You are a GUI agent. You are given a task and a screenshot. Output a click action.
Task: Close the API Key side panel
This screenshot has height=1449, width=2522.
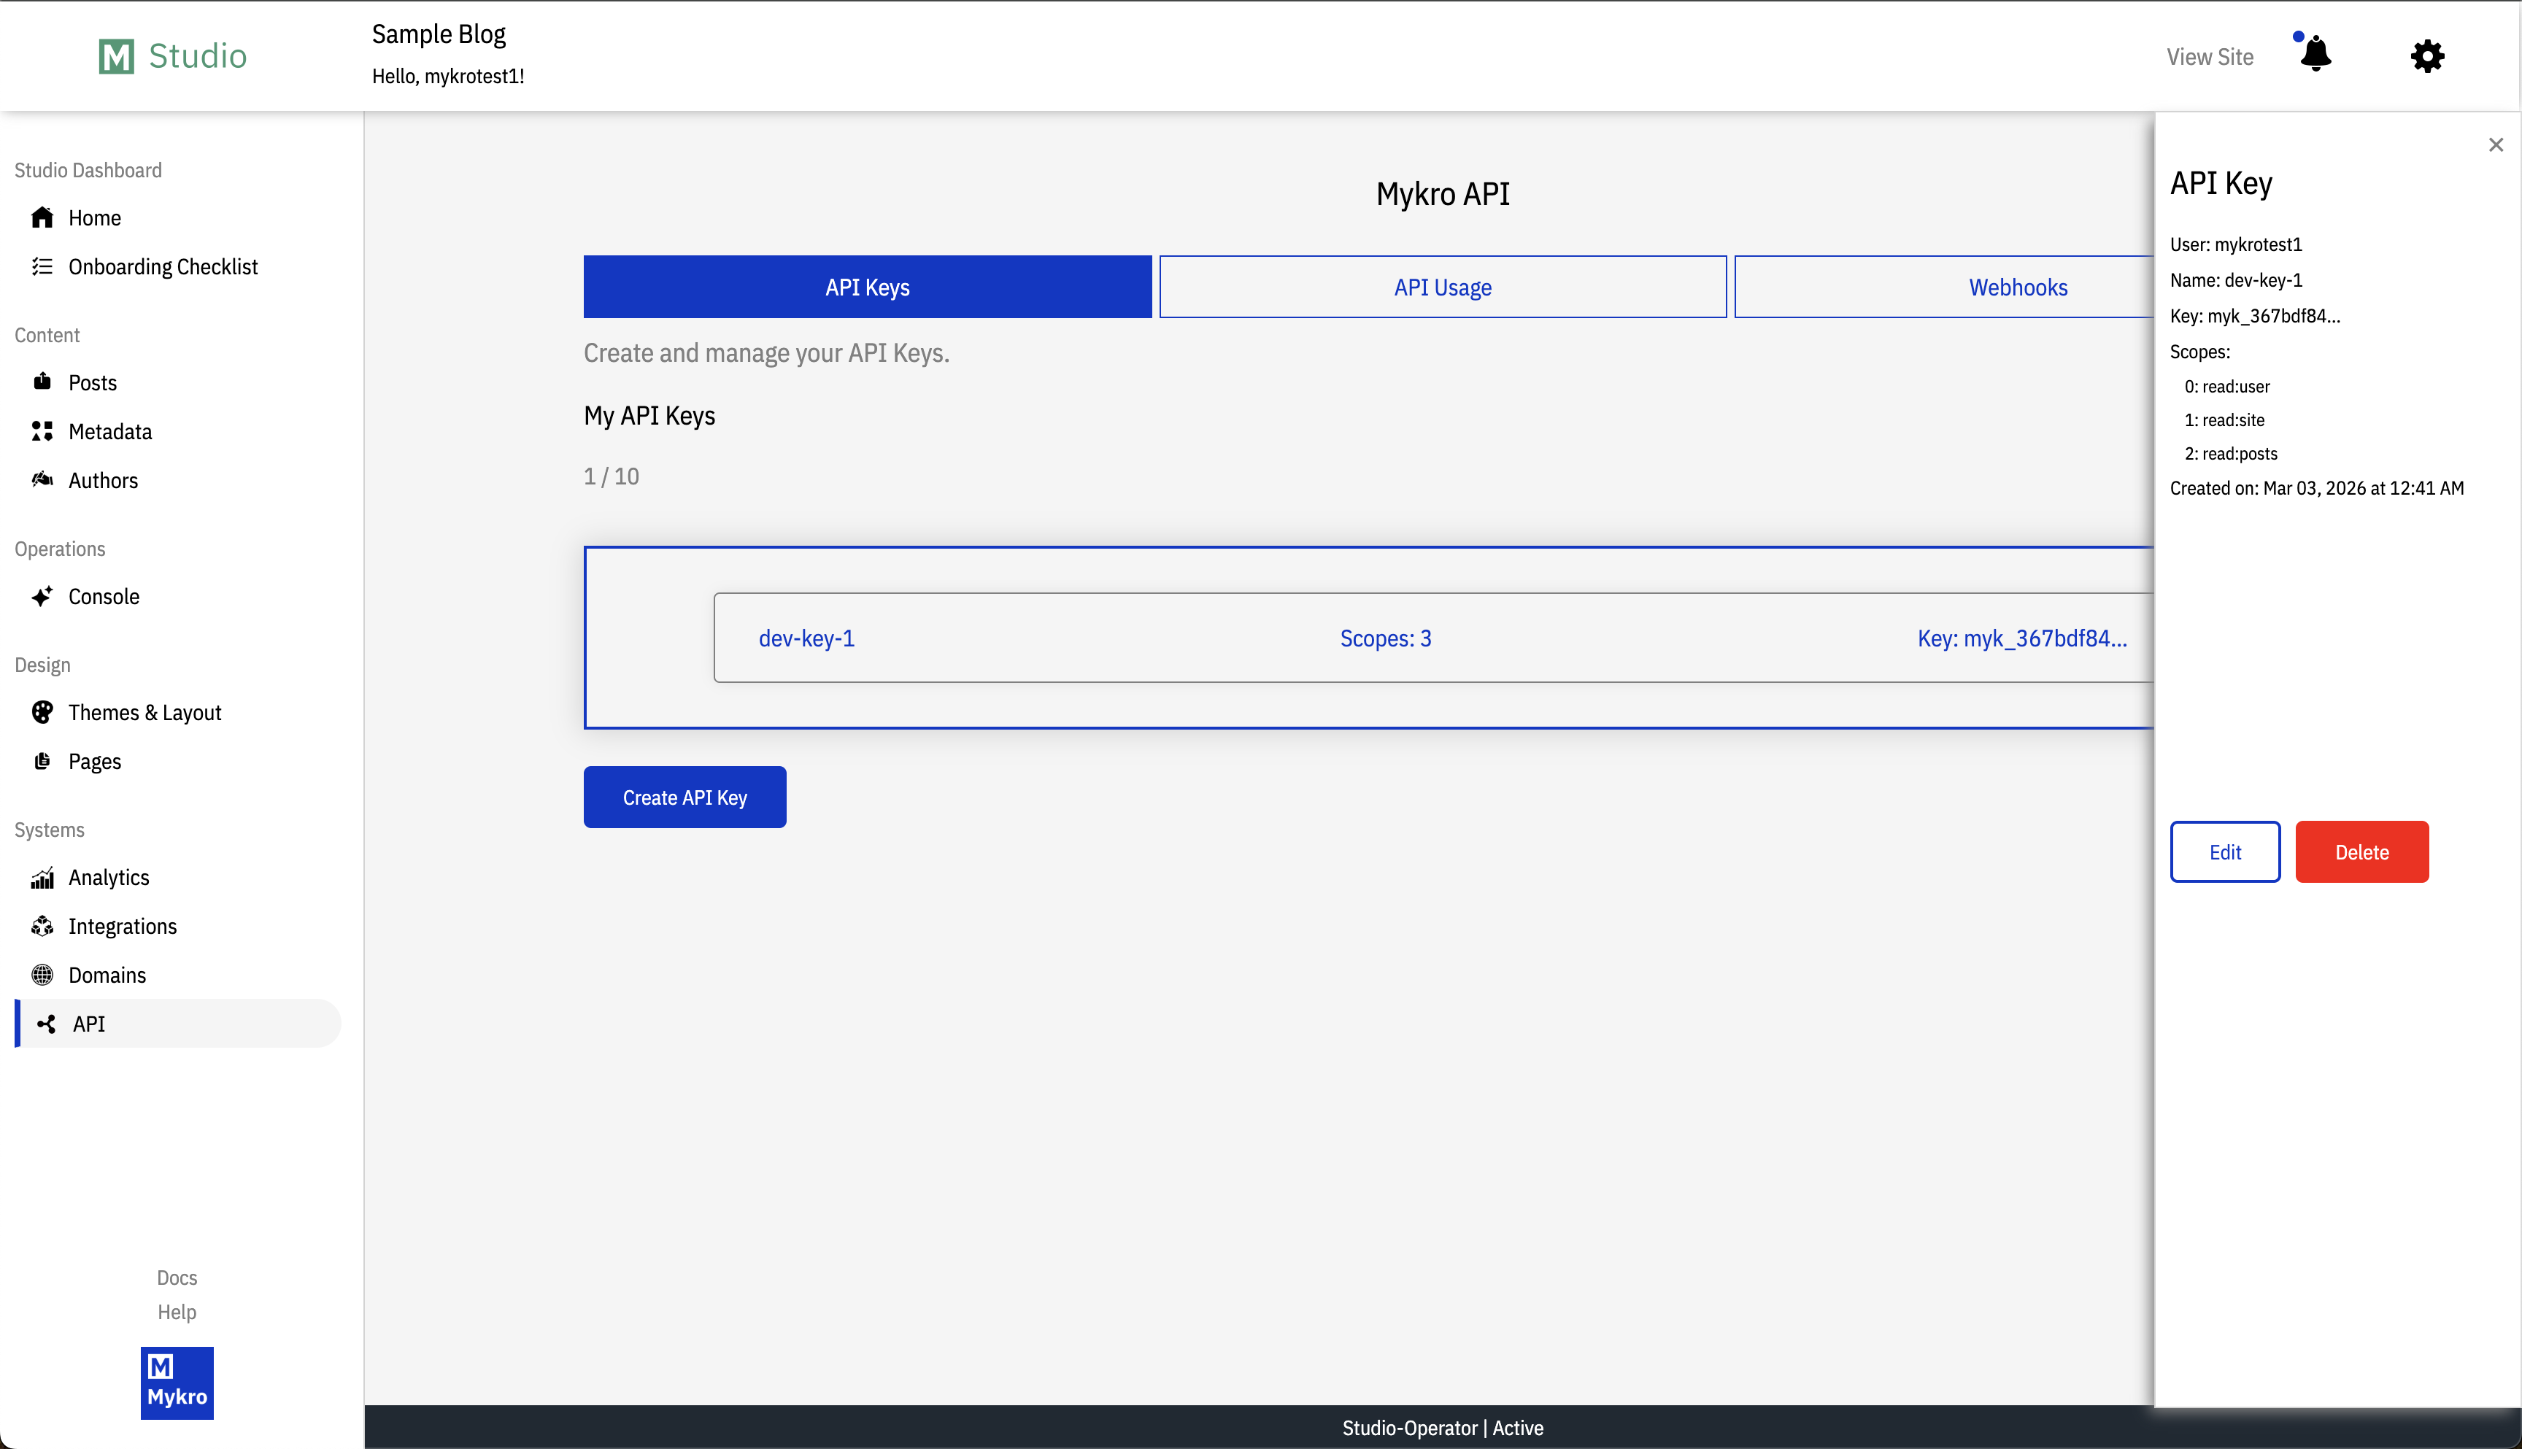(x=2495, y=145)
